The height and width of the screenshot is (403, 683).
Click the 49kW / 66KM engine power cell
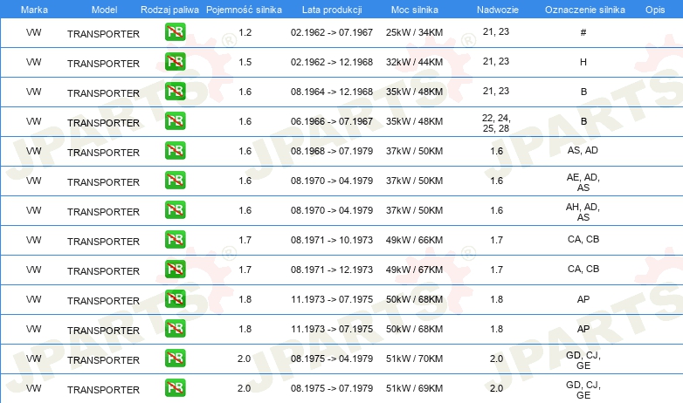pyautogui.click(x=414, y=240)
